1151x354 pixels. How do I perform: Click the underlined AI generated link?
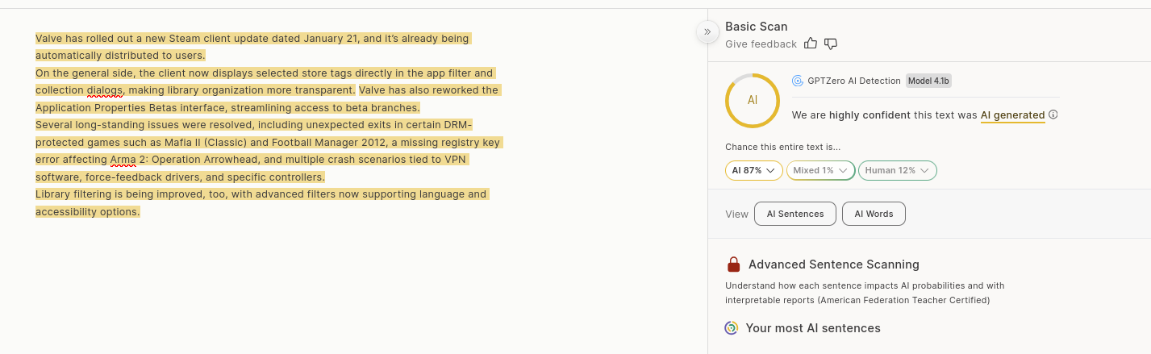tap(1012, 115)
